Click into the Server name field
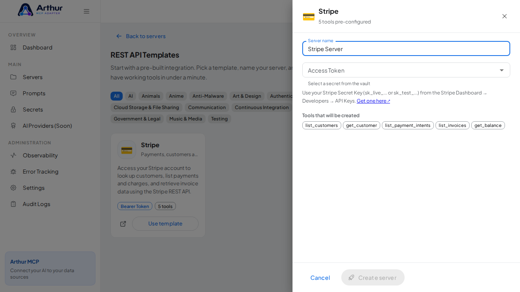The image size is (520, 292). pyautogui.click(x=406, y=49)
